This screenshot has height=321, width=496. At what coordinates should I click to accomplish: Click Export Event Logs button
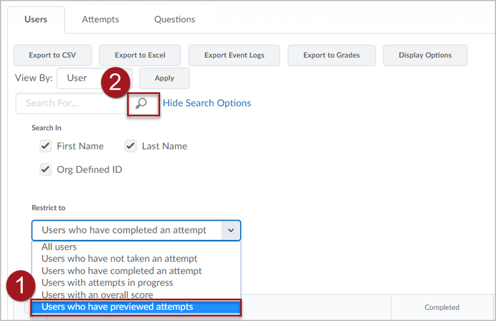tap(234, 55)
